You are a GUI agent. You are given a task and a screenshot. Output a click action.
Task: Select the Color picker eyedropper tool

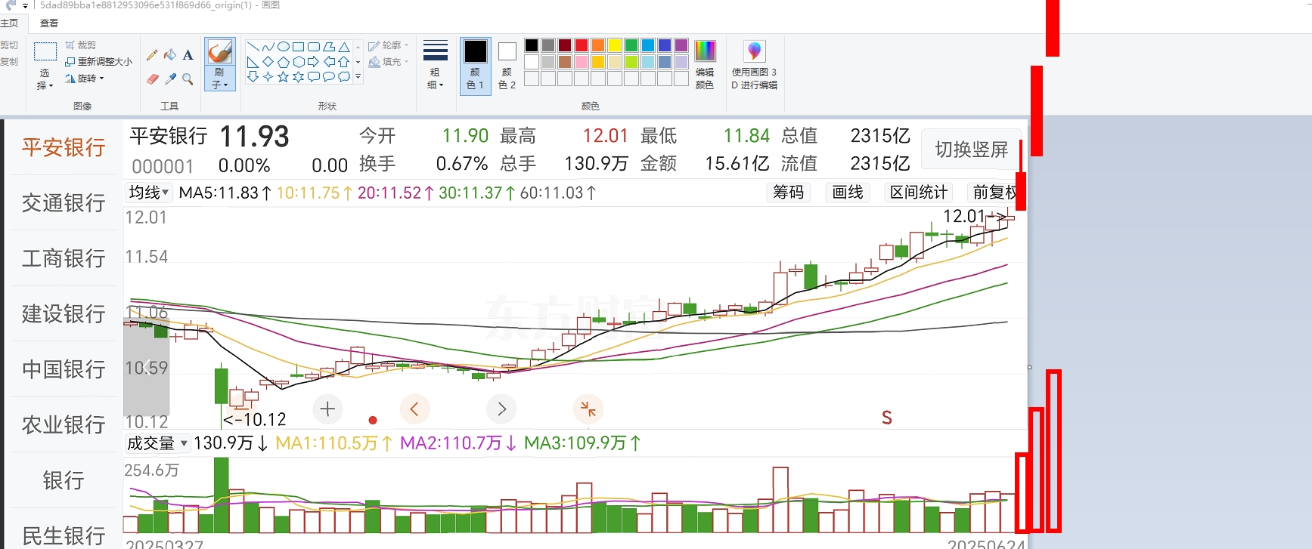(x=170, y=79)
